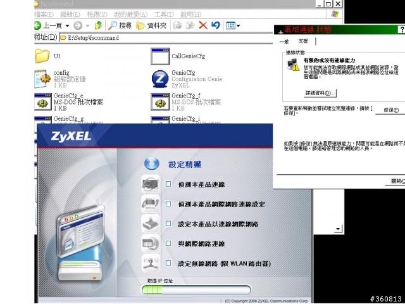405x304 pixels.
Task: Check the 設定無線網路 (限 WLAN 路由器) checkbox
Action: tap(168, 263)
